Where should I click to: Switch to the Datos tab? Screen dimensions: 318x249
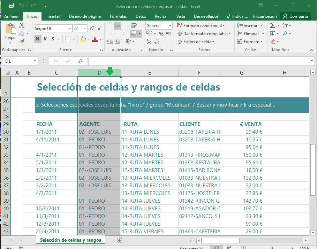[x=141, y=16]
